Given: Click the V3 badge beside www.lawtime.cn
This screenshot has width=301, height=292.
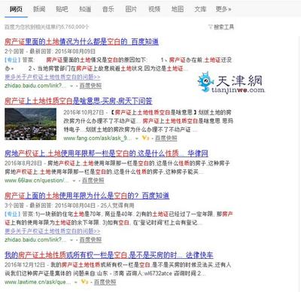Looking at the screenshot, I should [84, 282].
